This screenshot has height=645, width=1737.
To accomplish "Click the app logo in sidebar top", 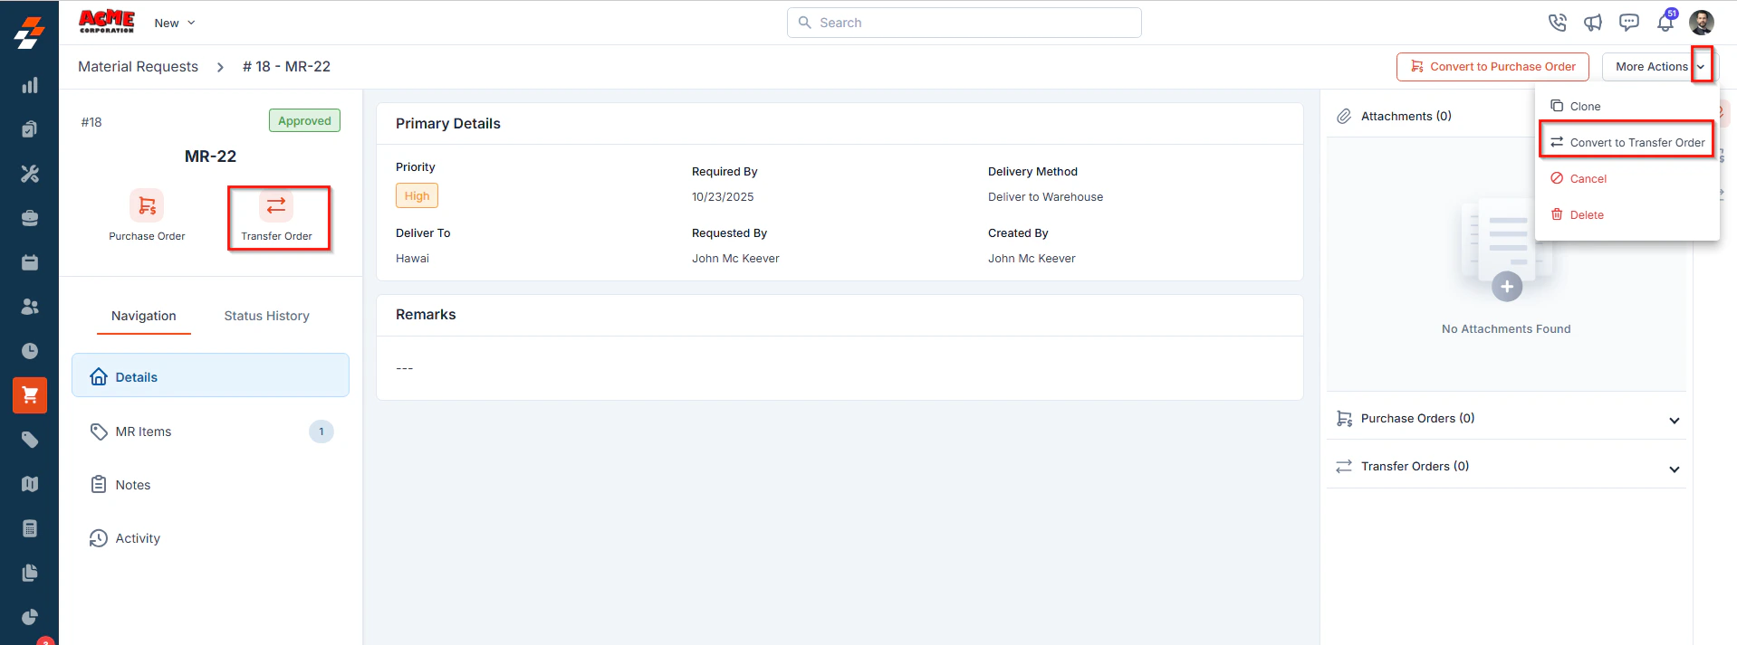I will tap(29, 33).
